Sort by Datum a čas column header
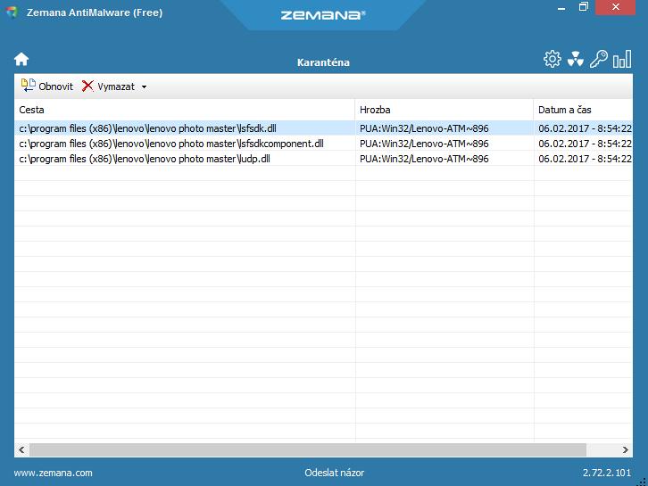The height and width of the screenshot is (486, 648). tap(583, 110)
